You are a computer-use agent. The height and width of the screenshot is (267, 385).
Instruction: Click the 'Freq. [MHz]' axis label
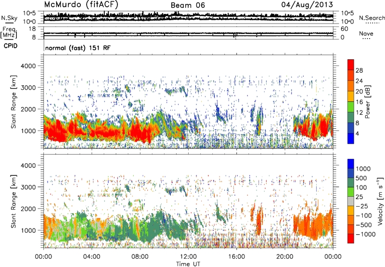(9, 33)
